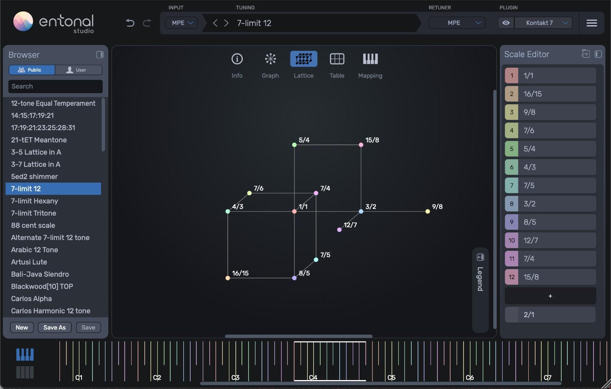Collapse the Browser panel
The image size is (611, 389).
click(x=100, y=54)
